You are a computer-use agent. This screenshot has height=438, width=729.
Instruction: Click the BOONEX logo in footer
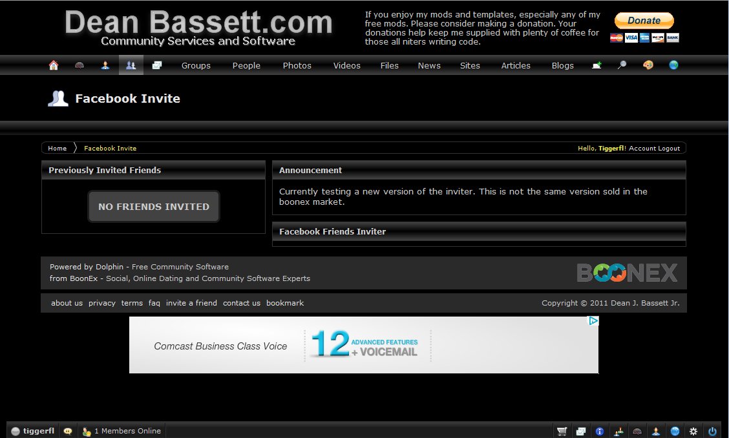pos(627,273)
